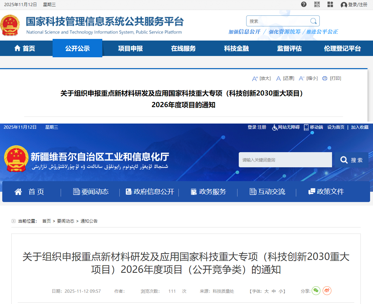The width and height of the screenshot is (373, 304).
Task: Click the magnifier icon in top search box
Action: click(313, 21)
